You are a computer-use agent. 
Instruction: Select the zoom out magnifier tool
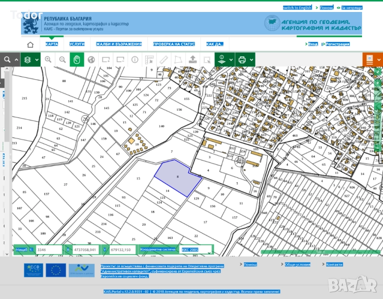coord(62,60)
